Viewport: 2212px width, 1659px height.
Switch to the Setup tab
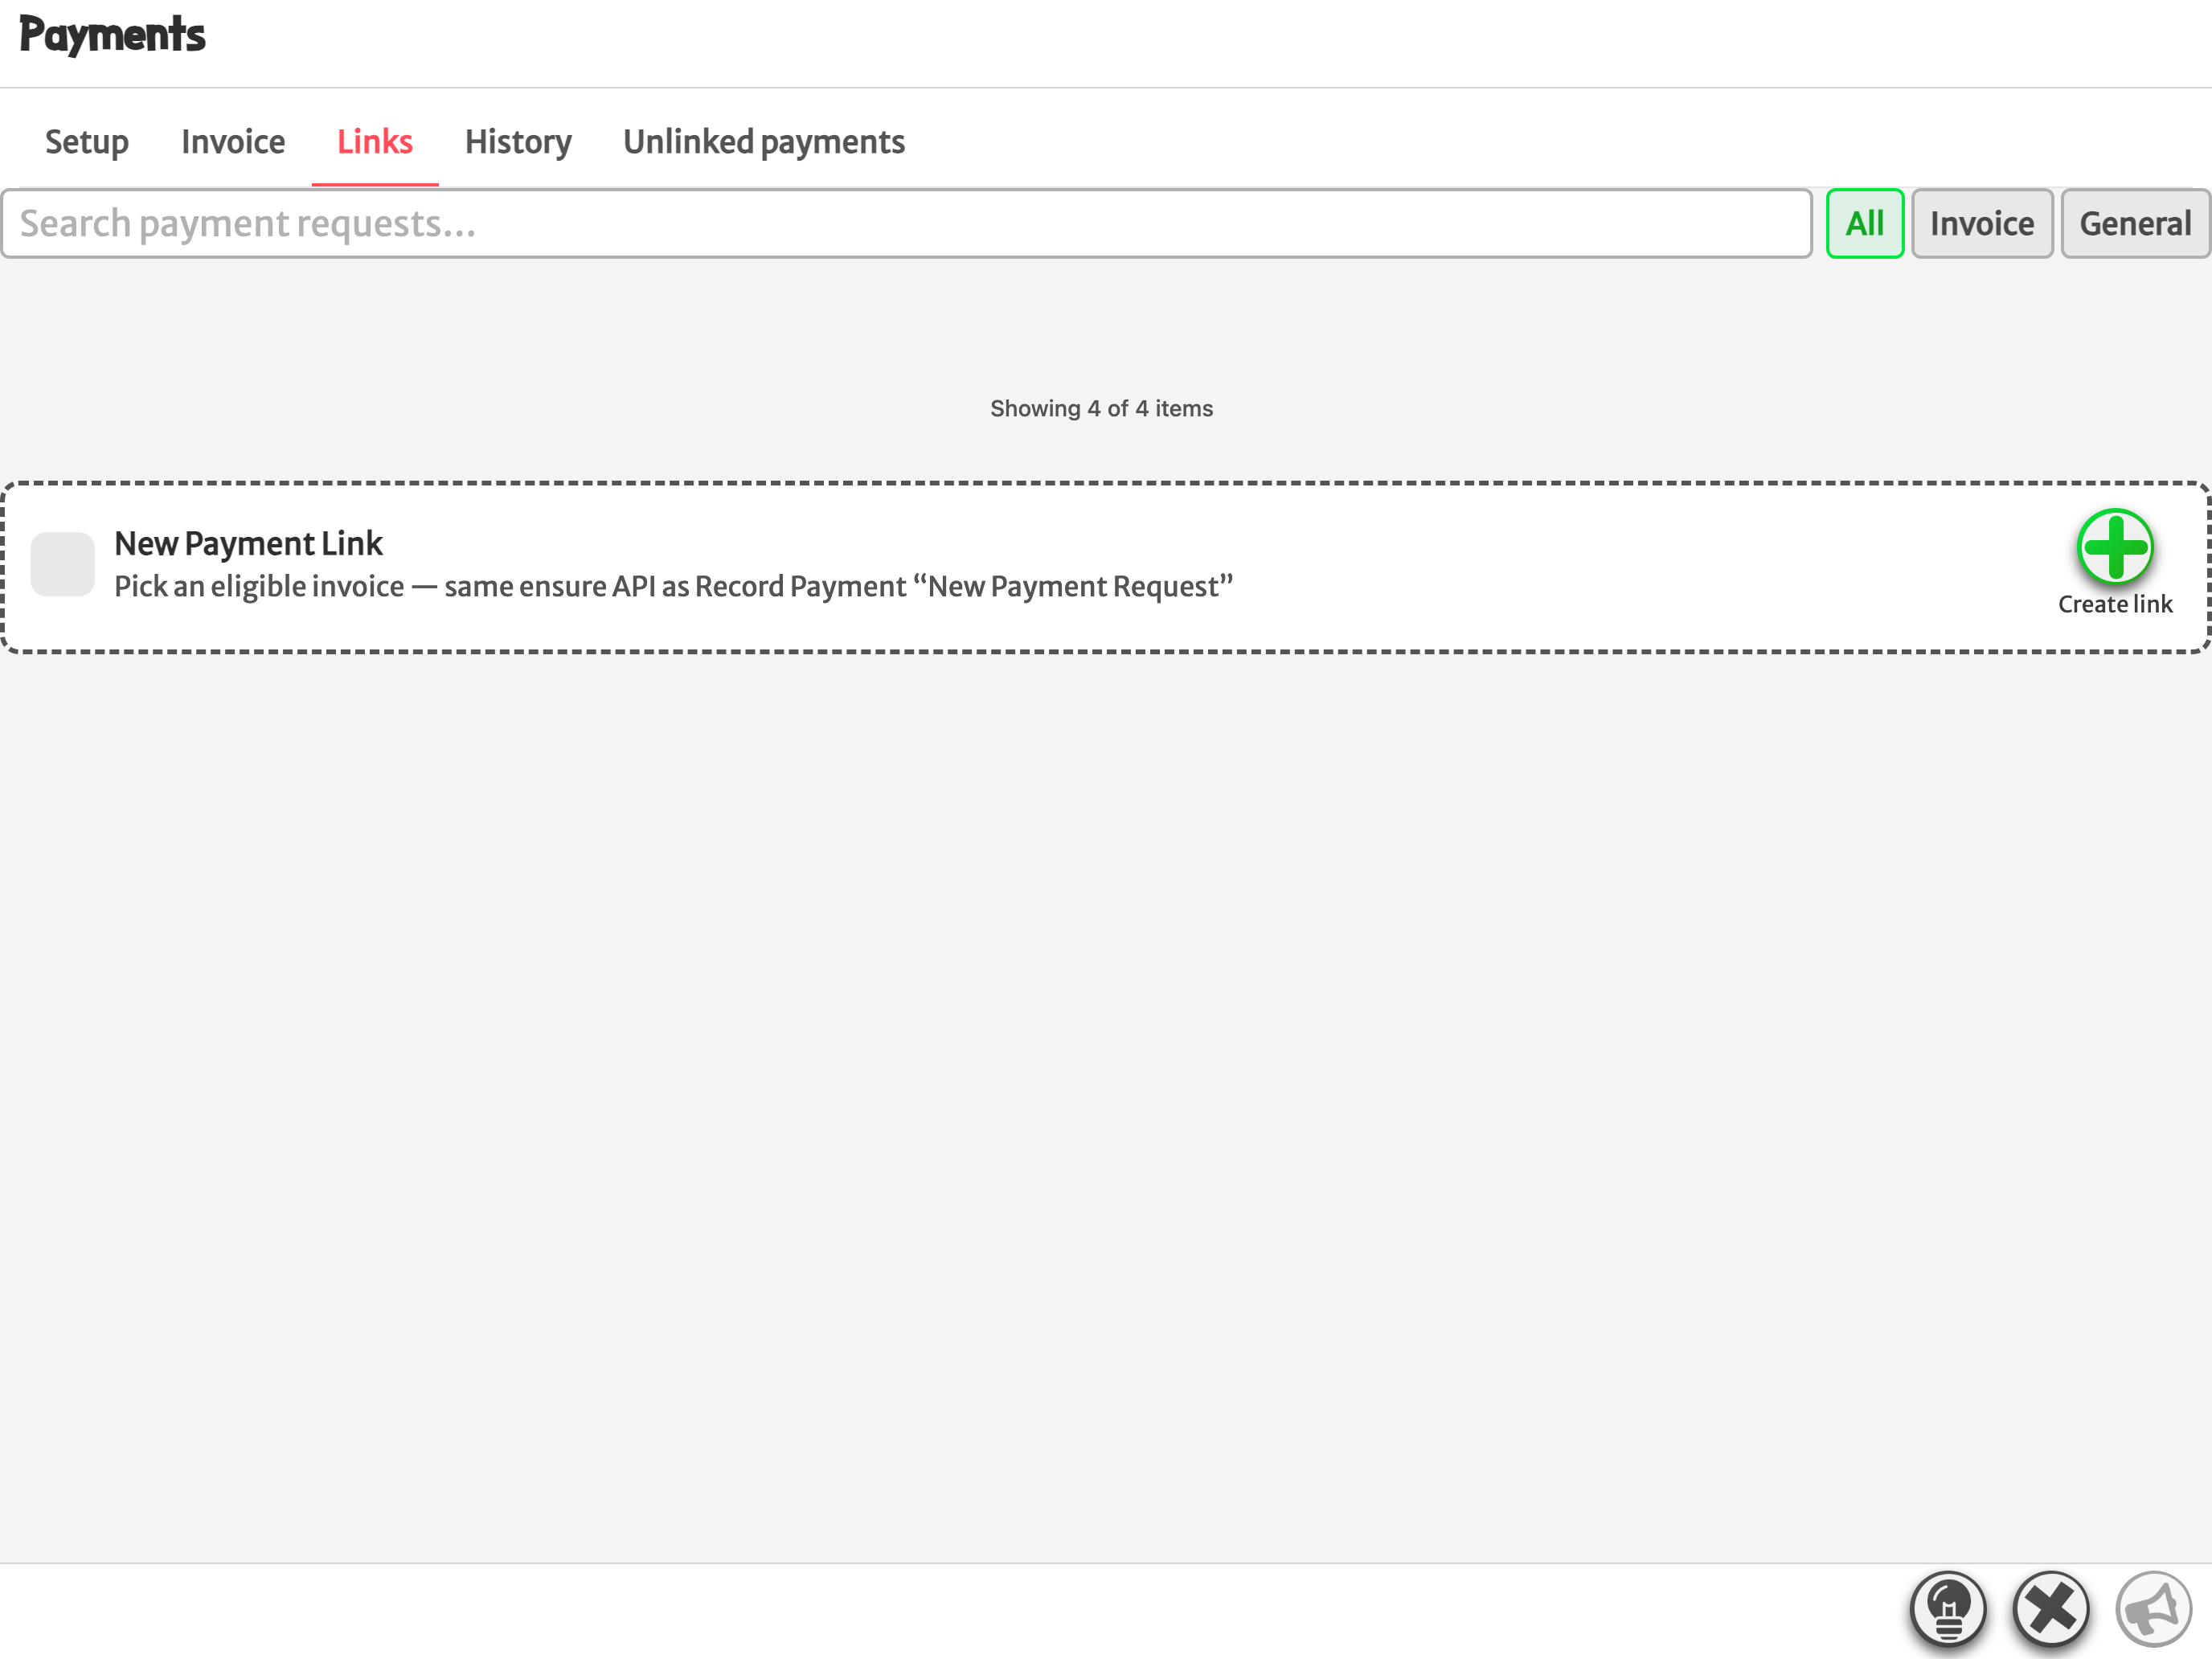point(87,142)
